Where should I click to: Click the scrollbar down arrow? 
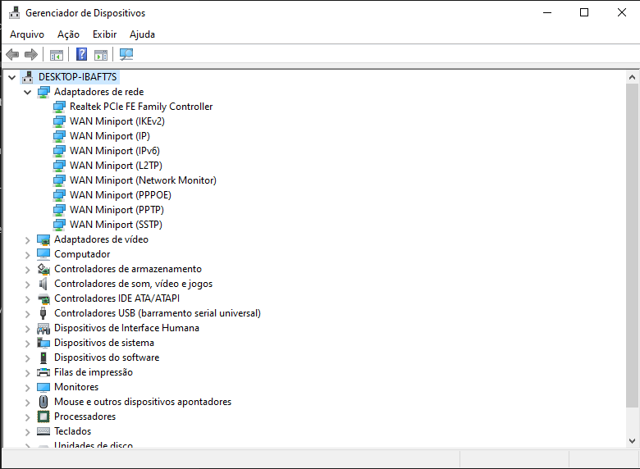coord(633,441)
